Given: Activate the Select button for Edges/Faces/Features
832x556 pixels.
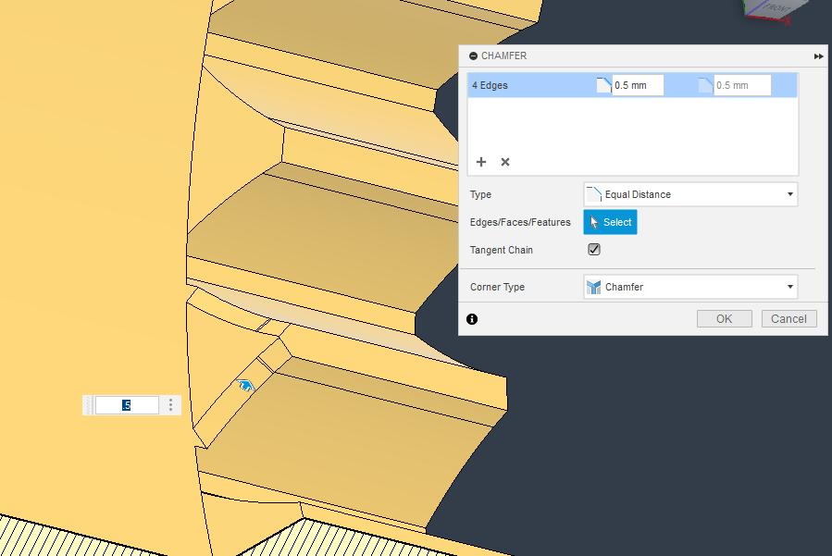Looking at the screenshot, I should (610, 222).
